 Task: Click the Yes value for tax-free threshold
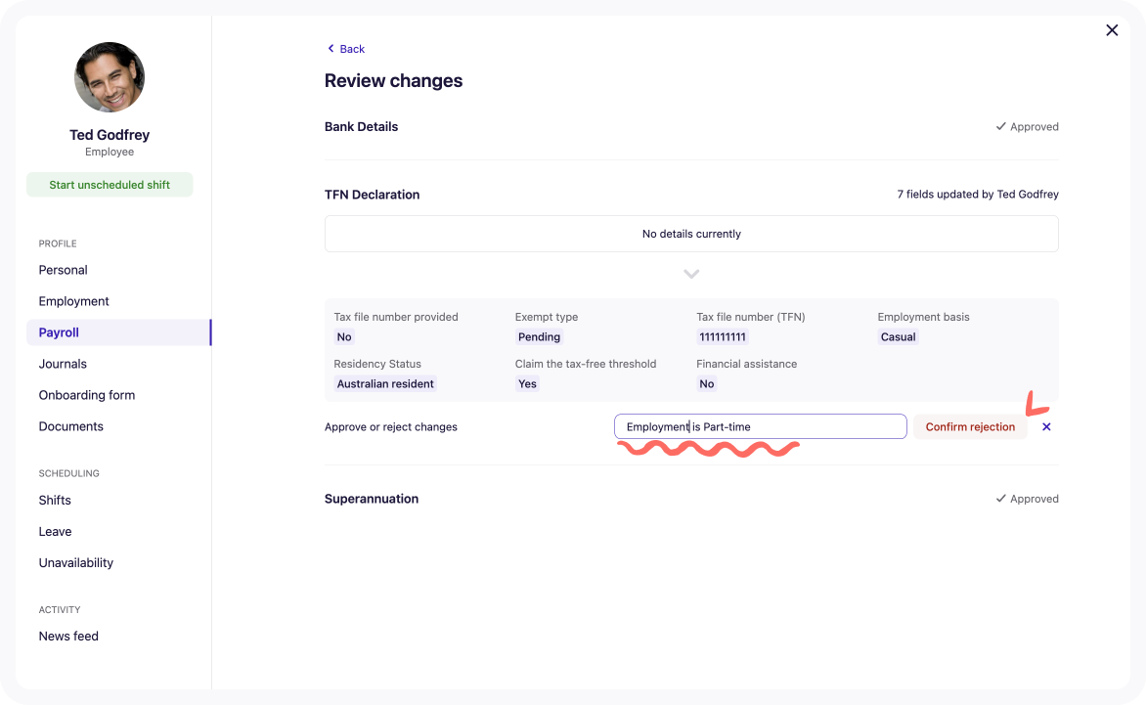[x=527, y=383]
